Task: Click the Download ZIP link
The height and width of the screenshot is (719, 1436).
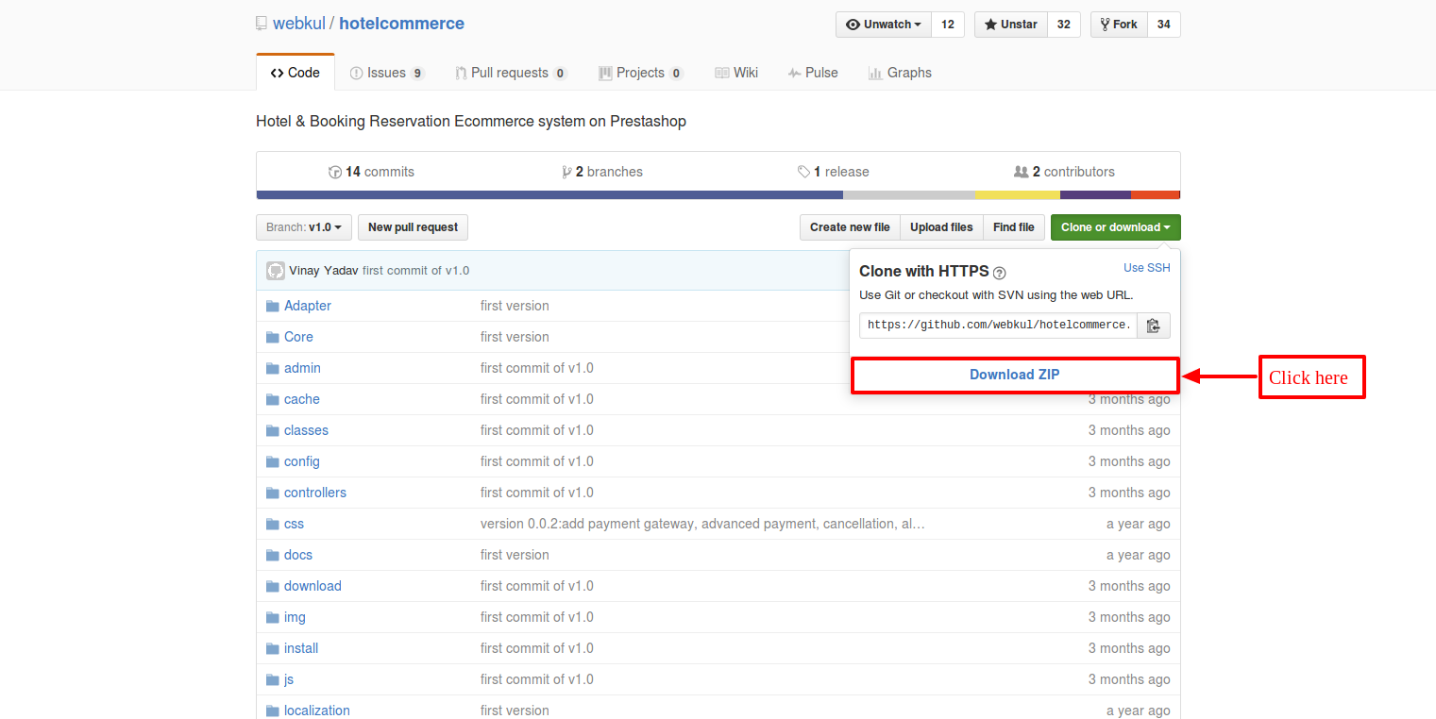Action: pos(1015,375)
